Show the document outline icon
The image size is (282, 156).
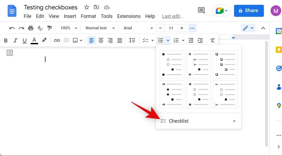(10, 53)
